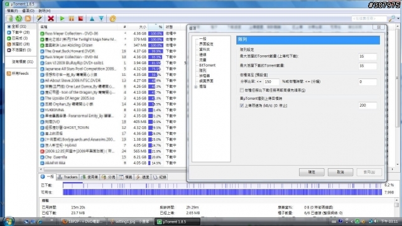Toggle the seeding priority checkbox above 200 field
The image size is (402, 226).
click(x=241, y=90)
